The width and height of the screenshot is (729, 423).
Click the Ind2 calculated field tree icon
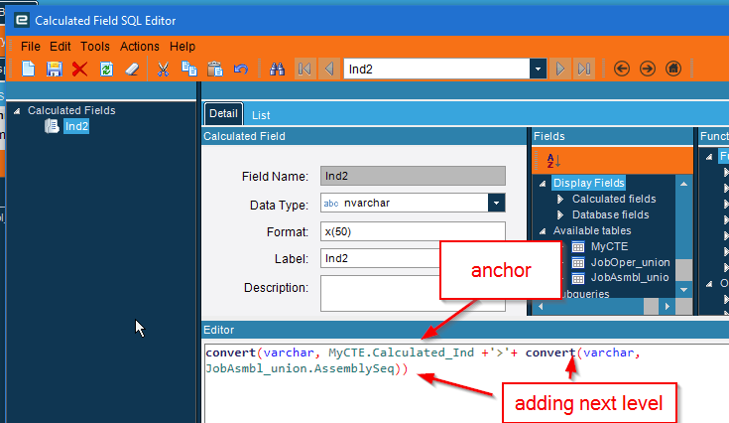(x=52, y=126)
